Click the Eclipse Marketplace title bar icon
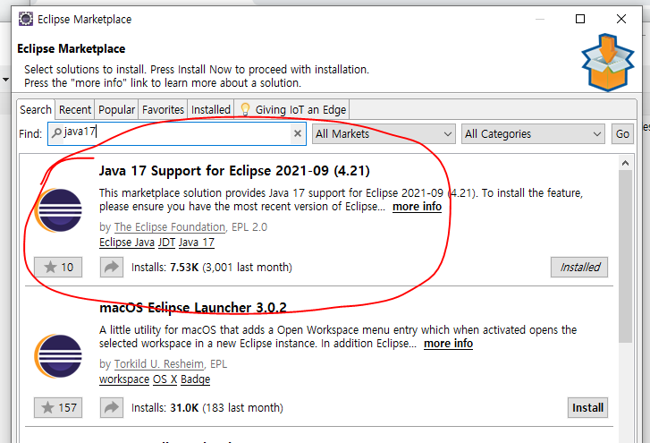This screenshot has height=443, width=650. click(x=26, y=19)
